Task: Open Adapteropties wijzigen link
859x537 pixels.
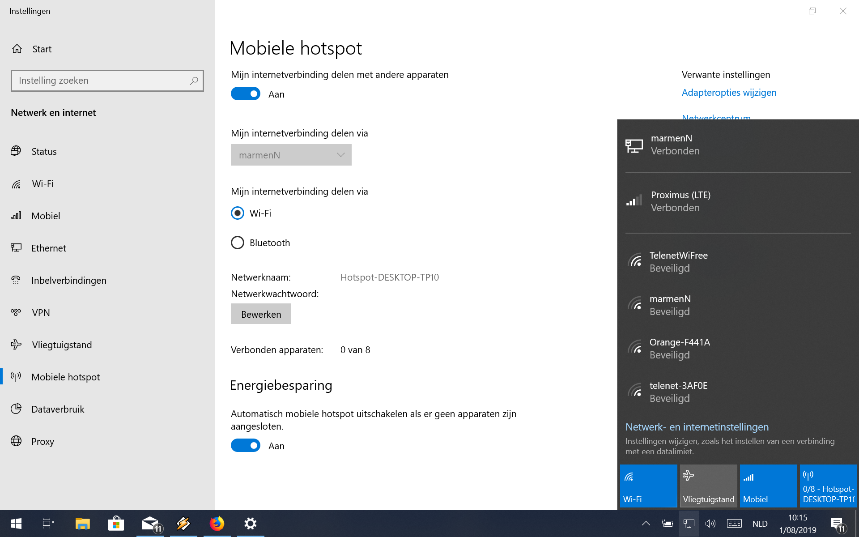Action: coord(729,93)
